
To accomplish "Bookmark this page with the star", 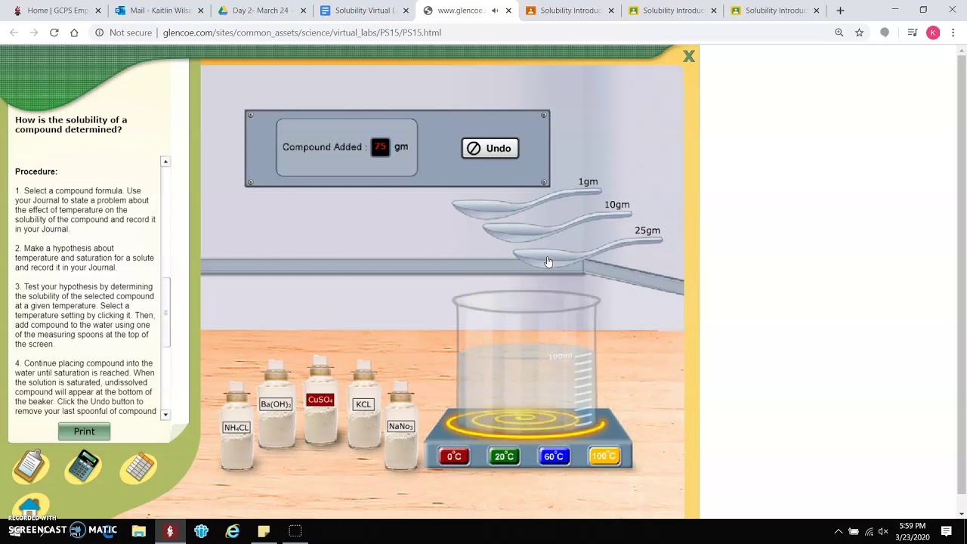I will (859, 32).
